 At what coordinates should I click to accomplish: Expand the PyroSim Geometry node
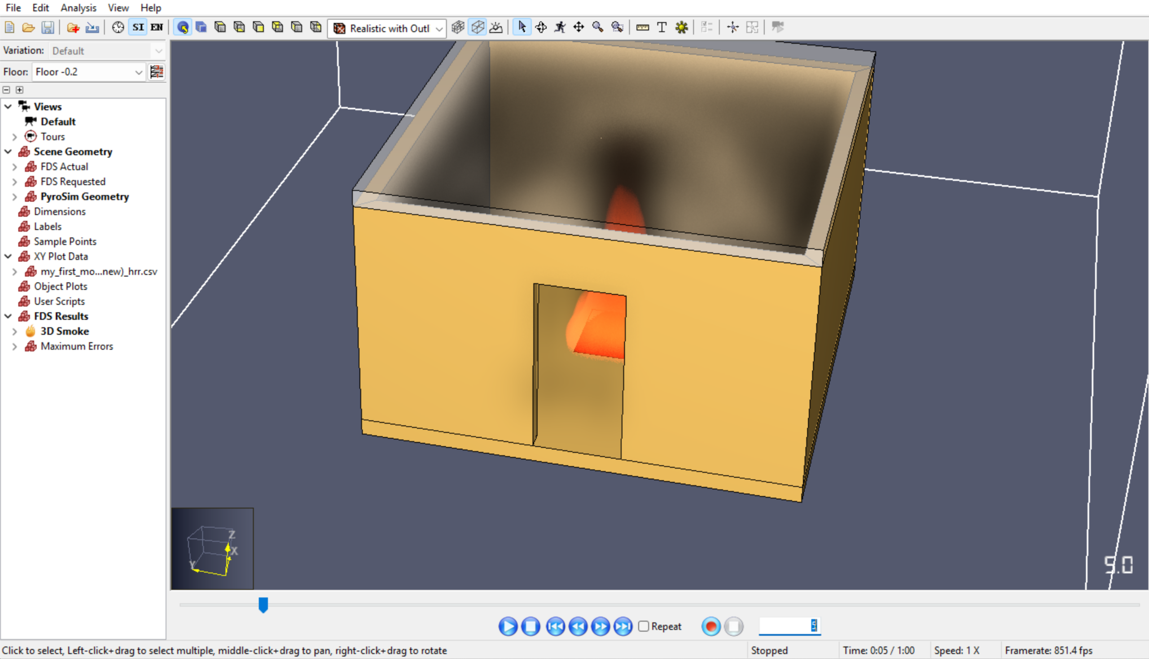click(14, 197)
